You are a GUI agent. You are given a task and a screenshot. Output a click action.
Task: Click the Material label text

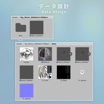click(x=46, y=62)
